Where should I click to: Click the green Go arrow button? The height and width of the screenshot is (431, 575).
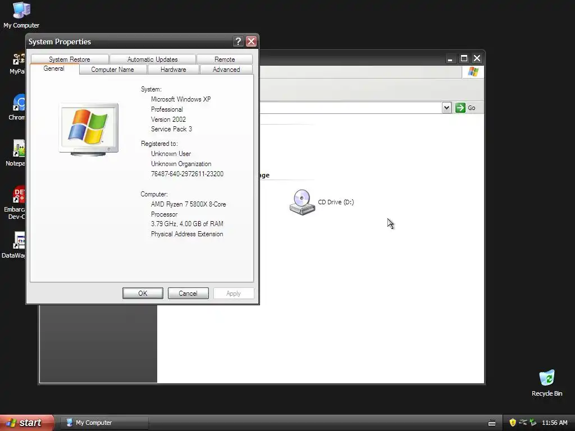(460, 108)
